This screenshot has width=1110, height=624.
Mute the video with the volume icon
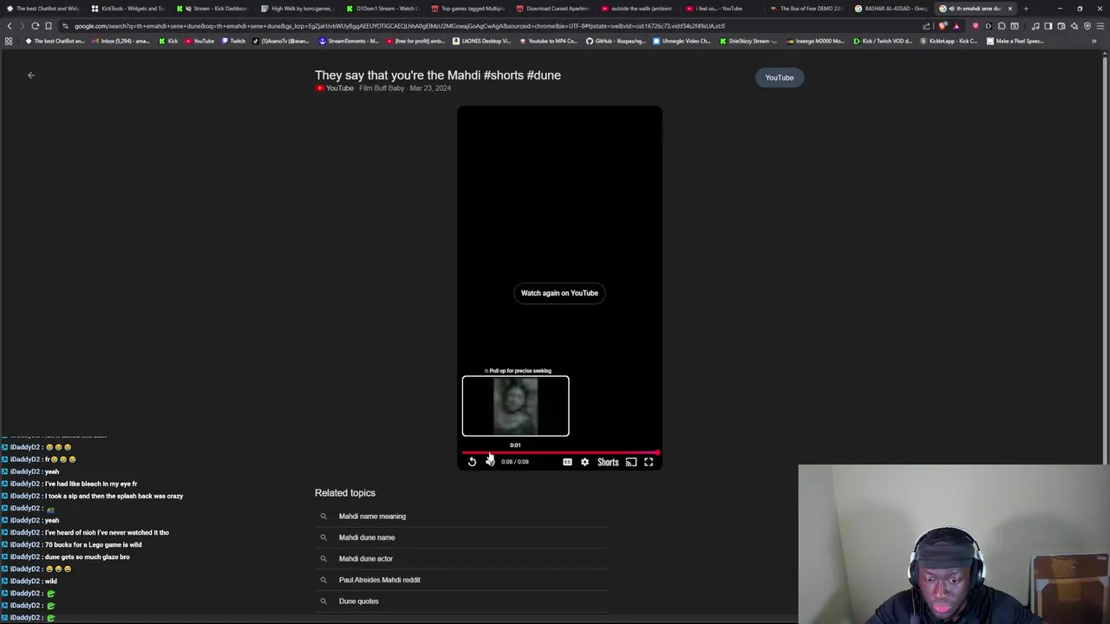coord(490,462)
